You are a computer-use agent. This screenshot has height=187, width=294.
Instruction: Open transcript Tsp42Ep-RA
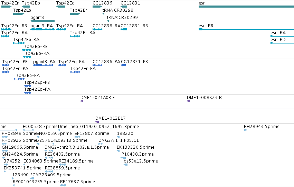coord(36,53)
